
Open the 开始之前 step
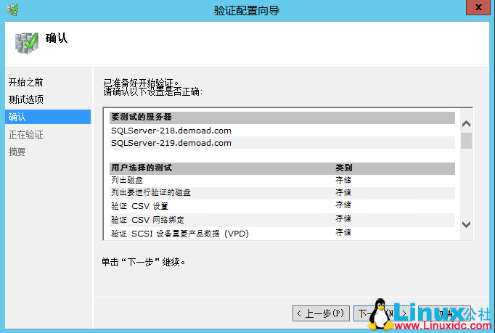click(x=26, y=83)
